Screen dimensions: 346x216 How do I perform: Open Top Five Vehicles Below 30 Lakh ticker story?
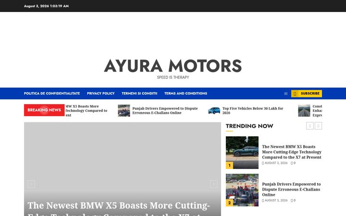[253, 111]
